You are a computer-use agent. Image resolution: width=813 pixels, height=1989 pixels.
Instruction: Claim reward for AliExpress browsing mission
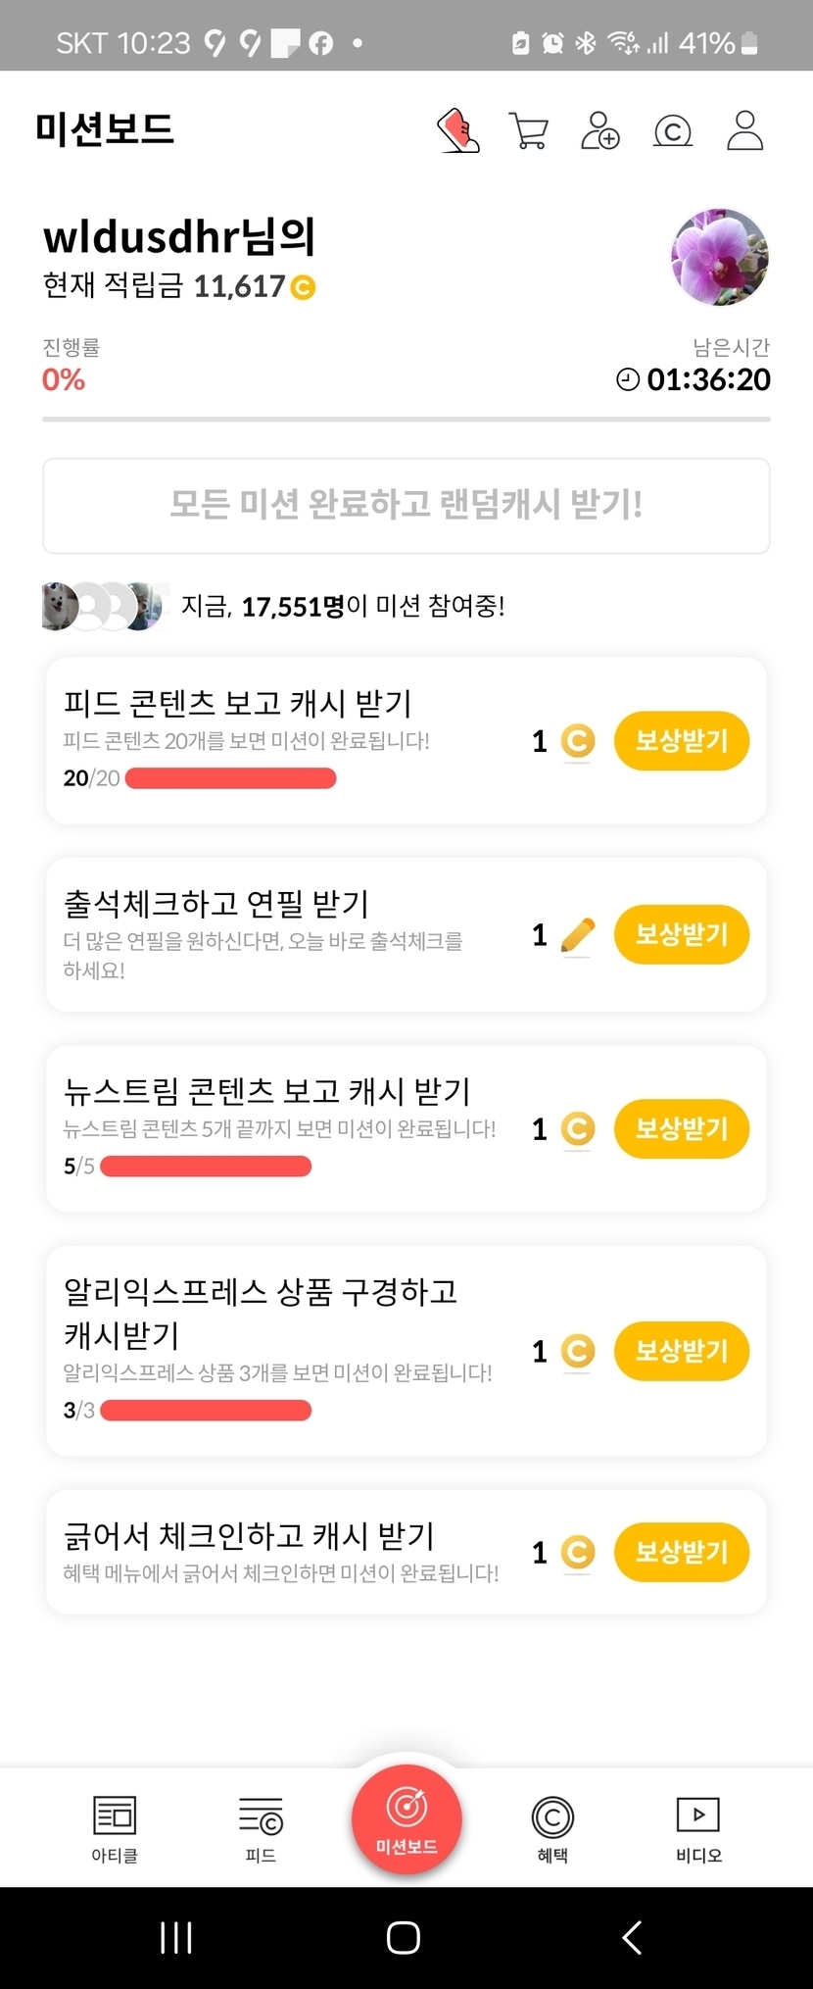pos(682,1351)
